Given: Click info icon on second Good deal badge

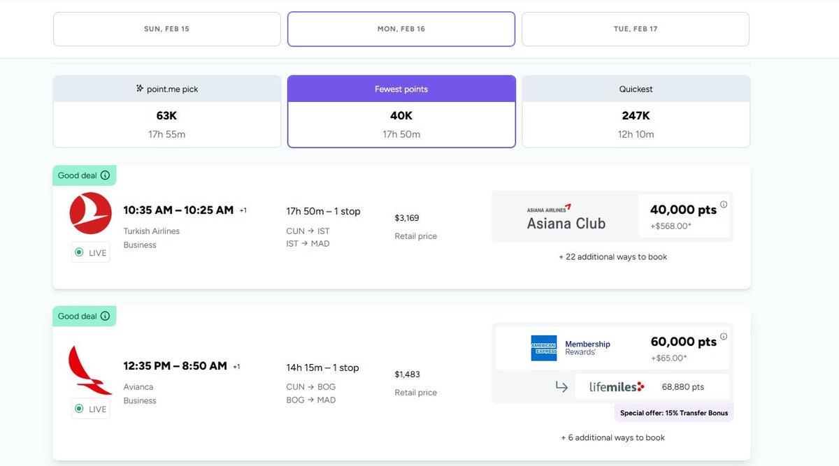Looking at the screenshot, I should (105, 316).
